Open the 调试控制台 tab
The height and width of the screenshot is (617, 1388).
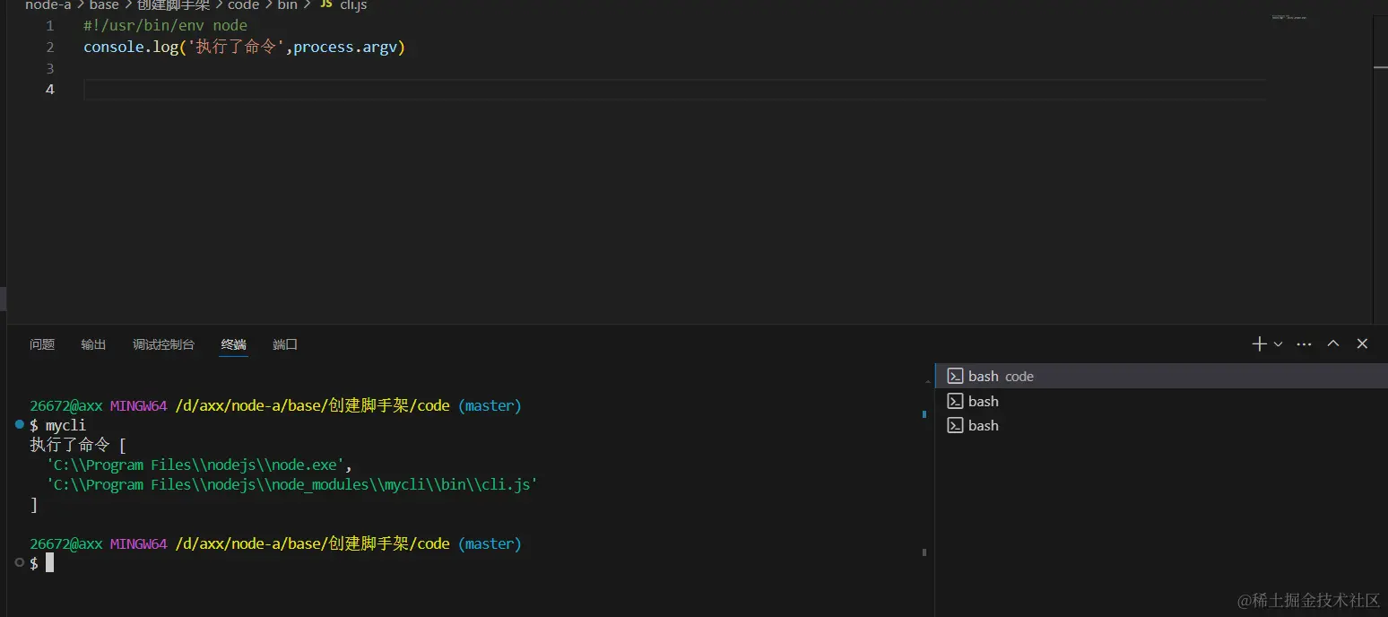coord(163,344)
